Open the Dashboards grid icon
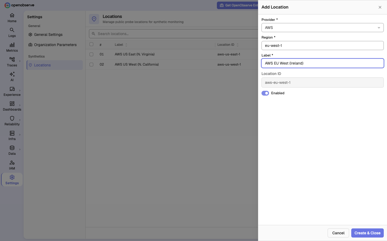 click(x=12, y=104)
